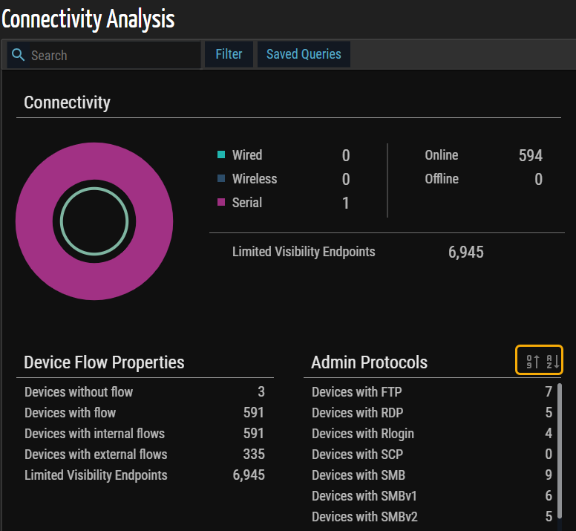576x531 pixels.
Task: Click the Wireless legend color square
Action: pyautogui.click(x=221, y=179)
